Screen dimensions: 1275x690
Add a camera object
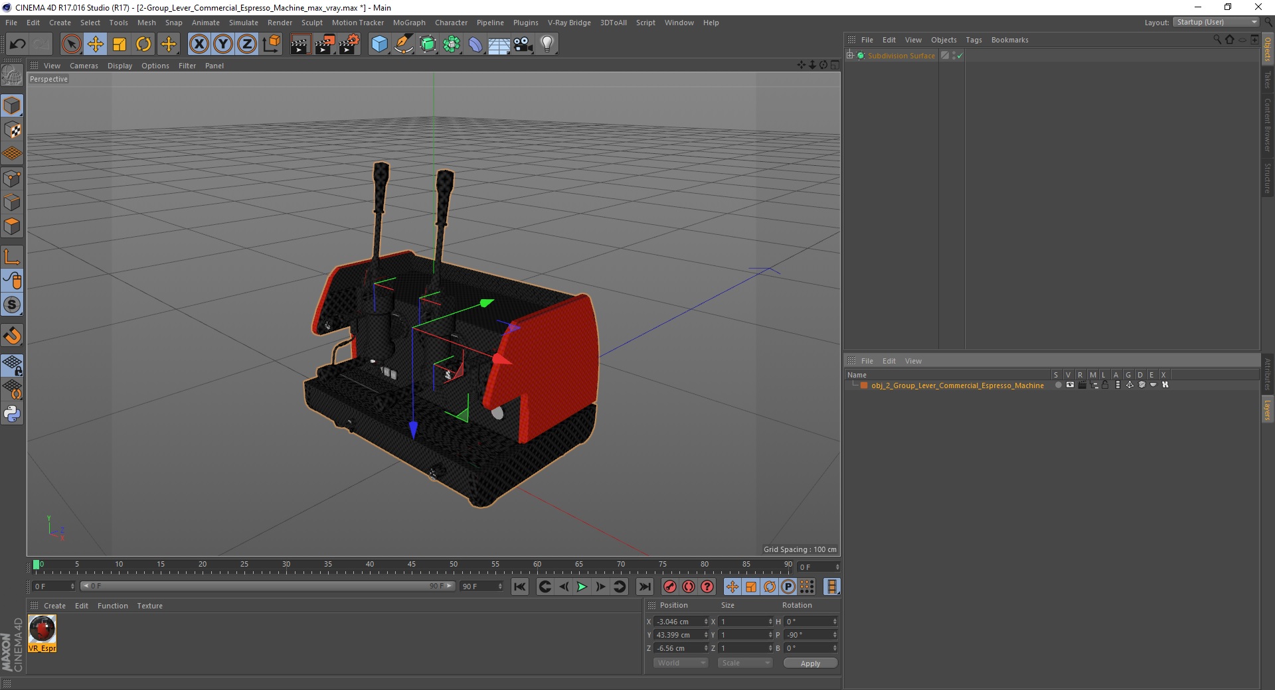click(523, 44)
